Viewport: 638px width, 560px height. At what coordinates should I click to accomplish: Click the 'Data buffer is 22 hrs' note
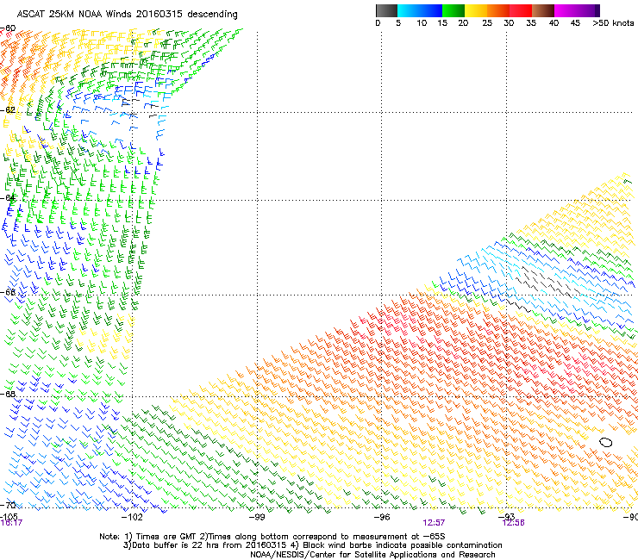204,545
